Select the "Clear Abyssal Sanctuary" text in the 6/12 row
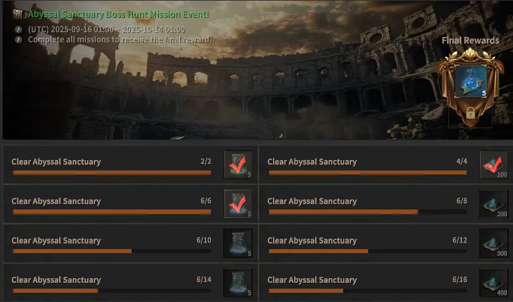The width and height of the screenshot is (513, 302). 312,241
